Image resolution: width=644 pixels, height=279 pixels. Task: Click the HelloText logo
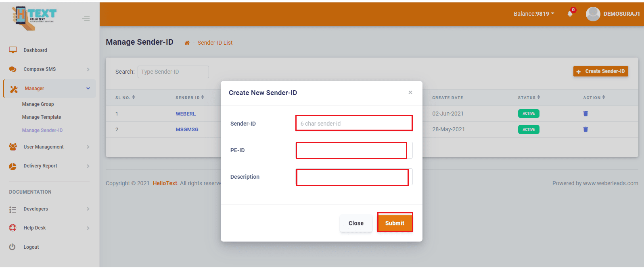tap(35, 18)
